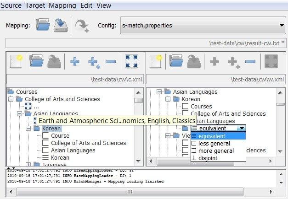Select source College of Arts and Sciences link

click(89, 143)
